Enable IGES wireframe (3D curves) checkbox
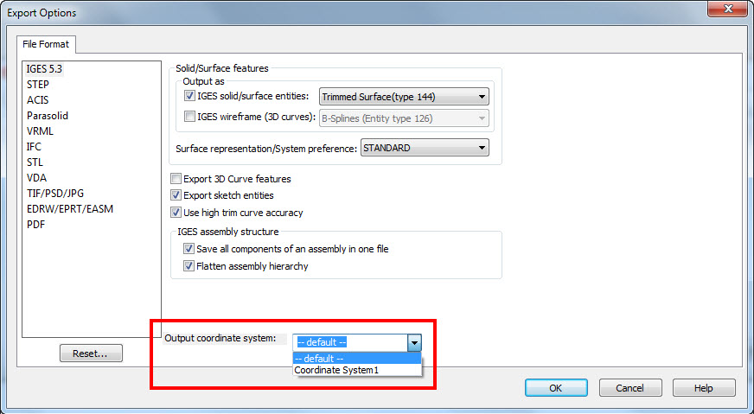Screen dimensions: 754x414 click(x=191, y=118)
